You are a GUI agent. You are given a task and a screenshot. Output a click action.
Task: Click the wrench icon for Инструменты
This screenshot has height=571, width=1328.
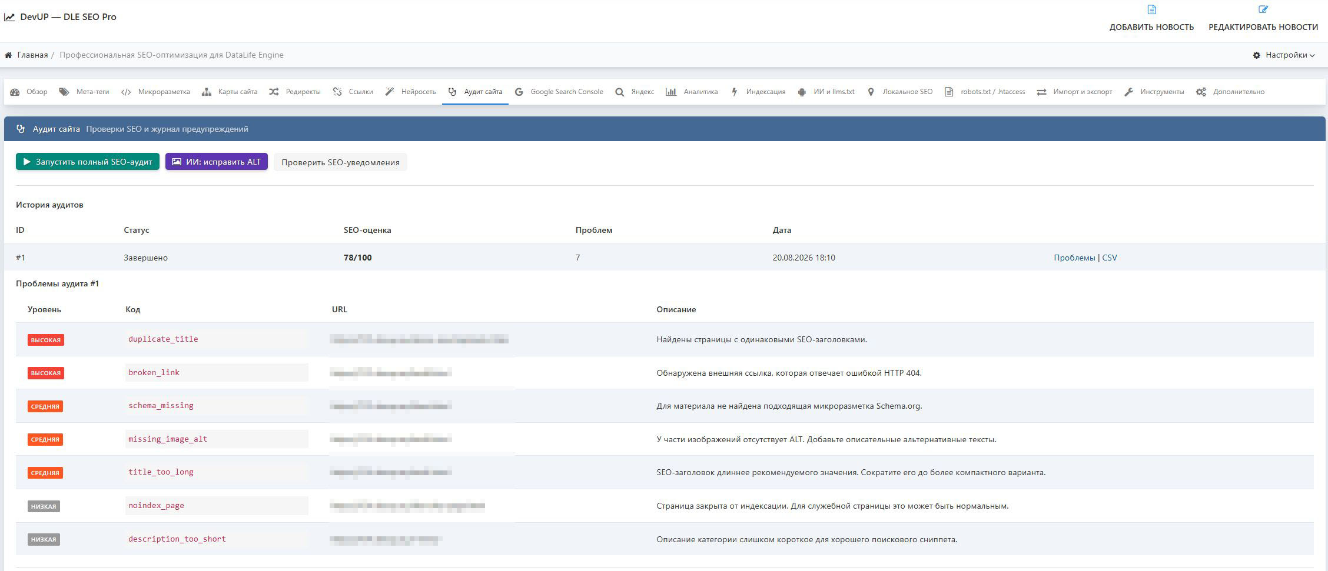[1128, 92]
